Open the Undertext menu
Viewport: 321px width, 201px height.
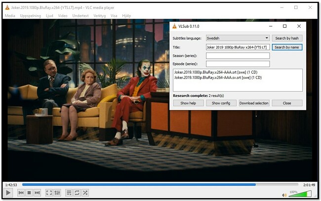point(80,16)
